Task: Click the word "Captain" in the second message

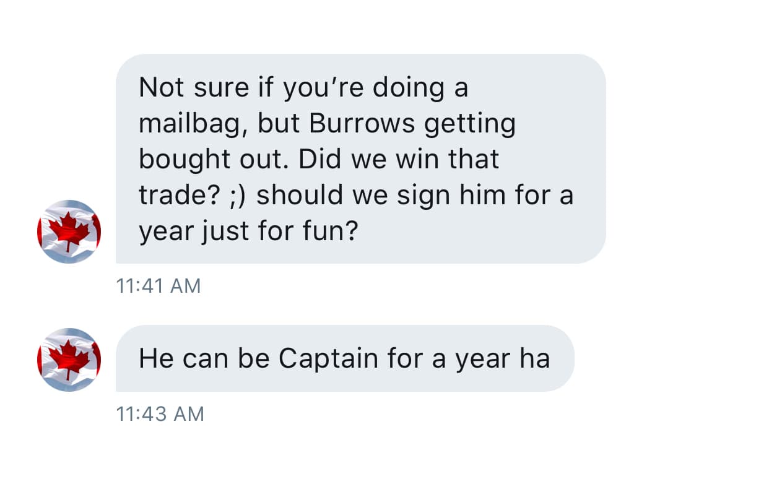Action: point(329,358)
